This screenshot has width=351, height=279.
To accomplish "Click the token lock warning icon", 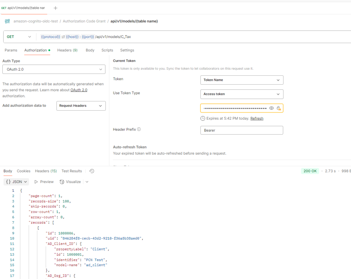I will 279,108.
